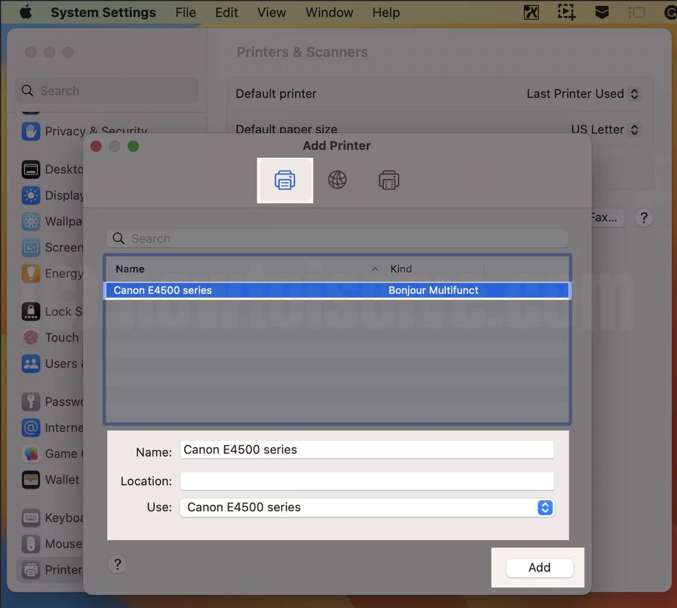Click the Add button
677x608 pixels.
[539, 567]
